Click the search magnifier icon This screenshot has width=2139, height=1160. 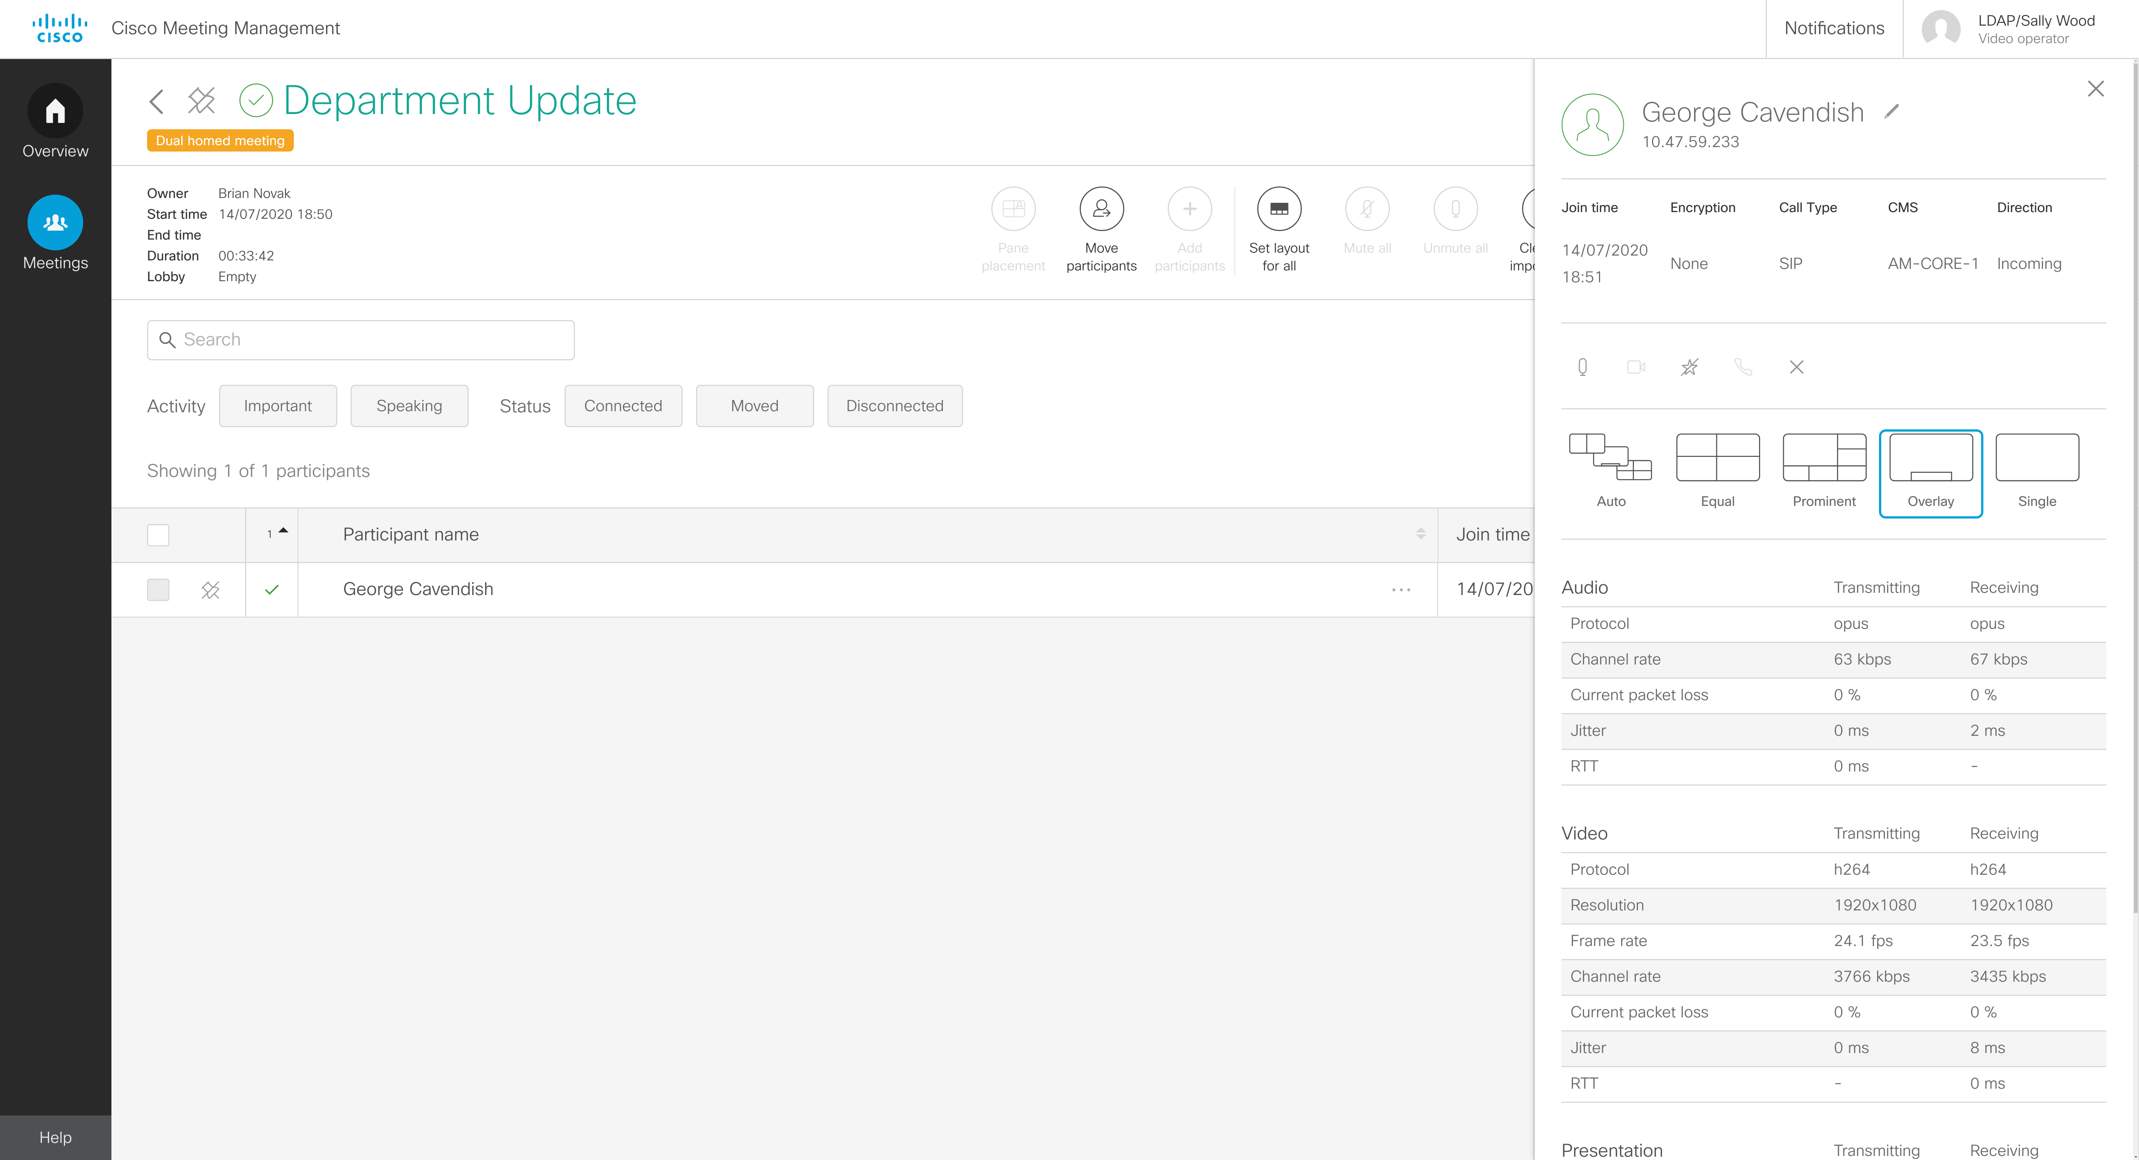tap(167, 339)
